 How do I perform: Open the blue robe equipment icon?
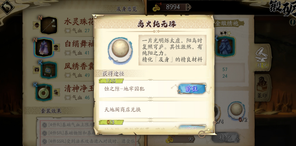pyautogui.click(x=225, y=46)
